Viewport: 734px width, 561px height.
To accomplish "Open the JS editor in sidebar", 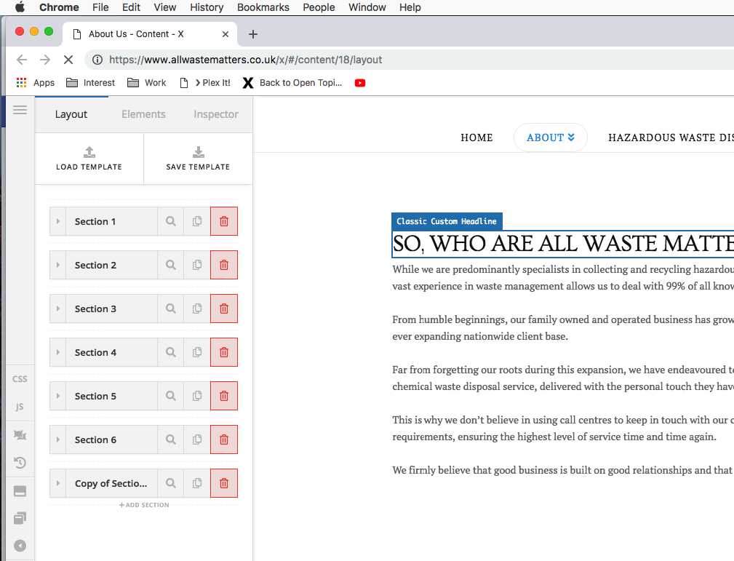I will coord(20,407).
